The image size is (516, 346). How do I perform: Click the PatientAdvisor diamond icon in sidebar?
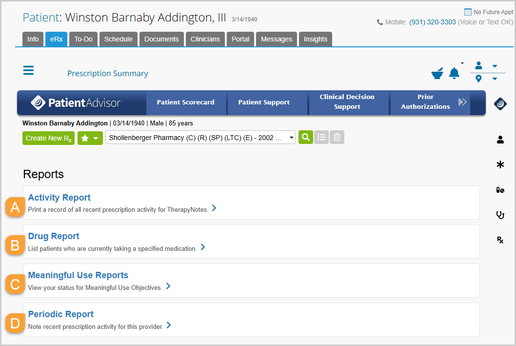tap(500, 104)
